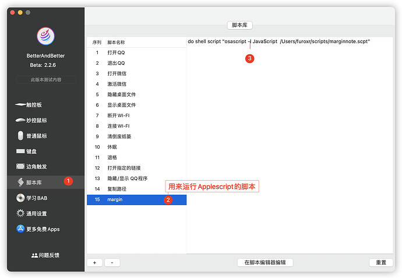Select script row 退出 QQ
Image resolution: width=402 pixels, height=278 pixels.
point(137,63)
